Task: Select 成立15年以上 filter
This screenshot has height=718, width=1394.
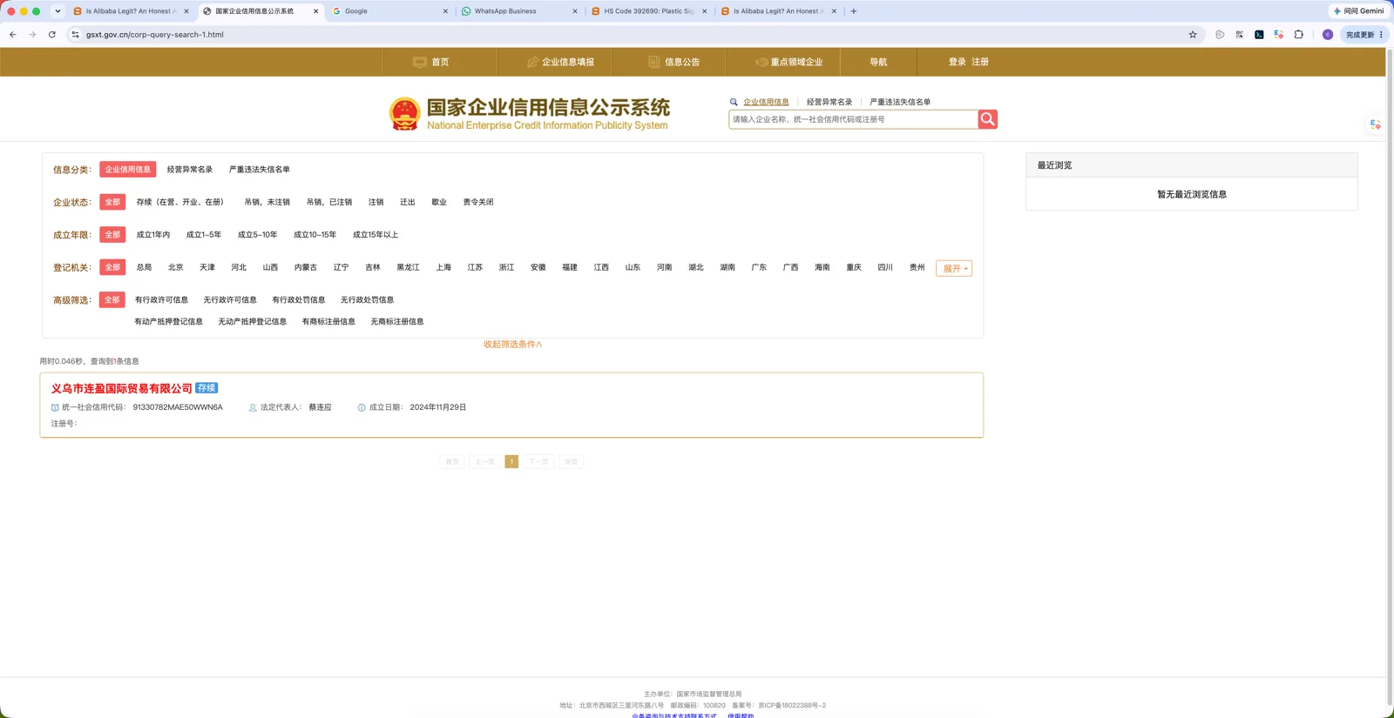Action: tap(376, 235)
